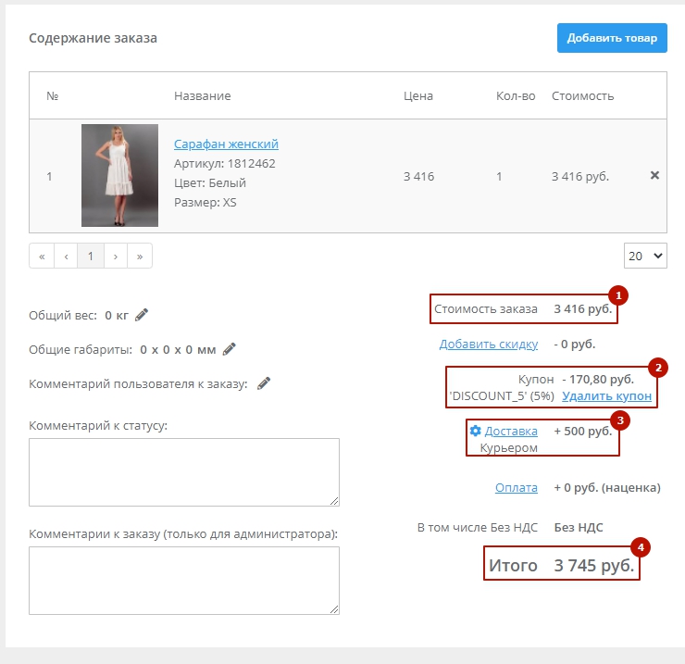Open delivery settings gear icon

476,431
